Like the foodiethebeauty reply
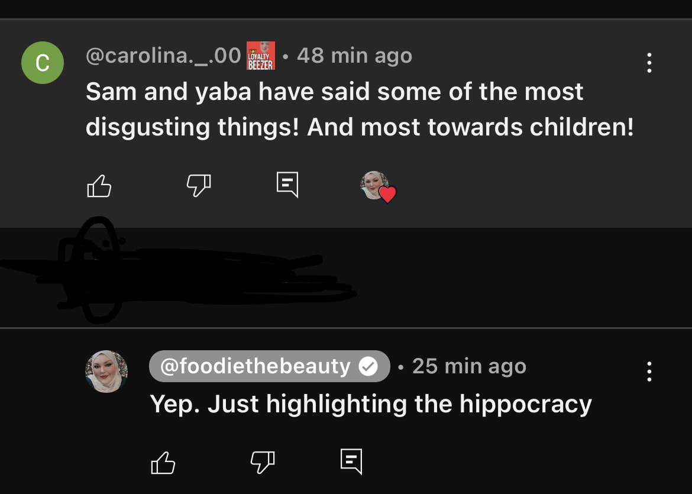 pyautogui.click(x=163, y=463)
